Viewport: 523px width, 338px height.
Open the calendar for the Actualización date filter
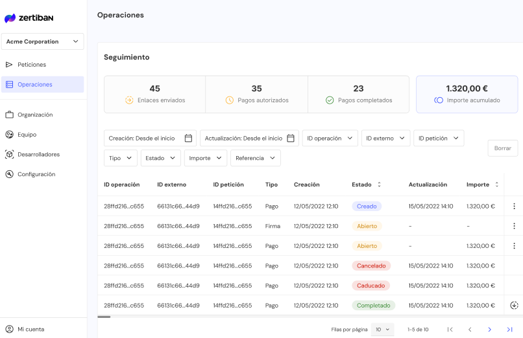coord(291,138)
